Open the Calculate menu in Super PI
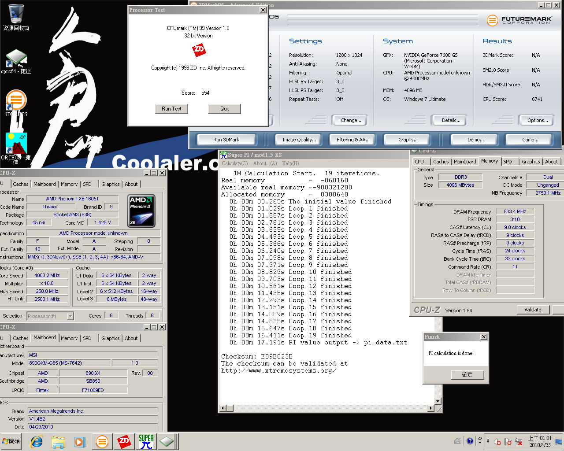This screenshot has height=451, width=564. point(234,163)
